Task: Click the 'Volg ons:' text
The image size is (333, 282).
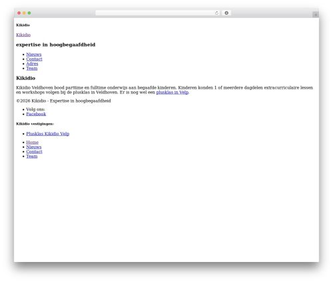Action: (35, 109)
